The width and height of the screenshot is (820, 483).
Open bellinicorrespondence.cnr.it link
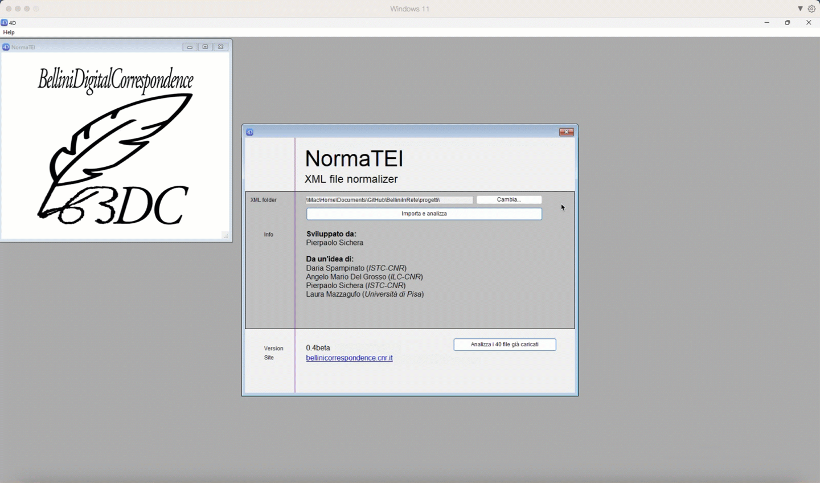(349, 358)
